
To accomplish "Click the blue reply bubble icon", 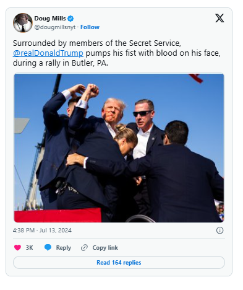I will [x=48, y=247].
